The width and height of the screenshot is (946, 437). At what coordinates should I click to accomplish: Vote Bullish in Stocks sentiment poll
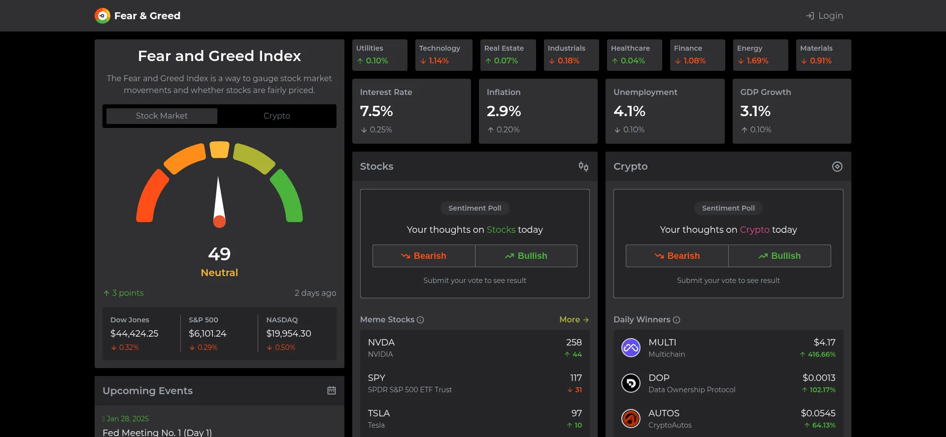pyautogui.click(x=526, y=256)
